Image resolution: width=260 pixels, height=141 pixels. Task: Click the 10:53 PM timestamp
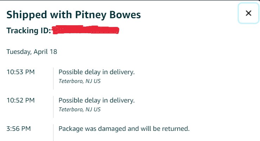click(x=20, y=72)
